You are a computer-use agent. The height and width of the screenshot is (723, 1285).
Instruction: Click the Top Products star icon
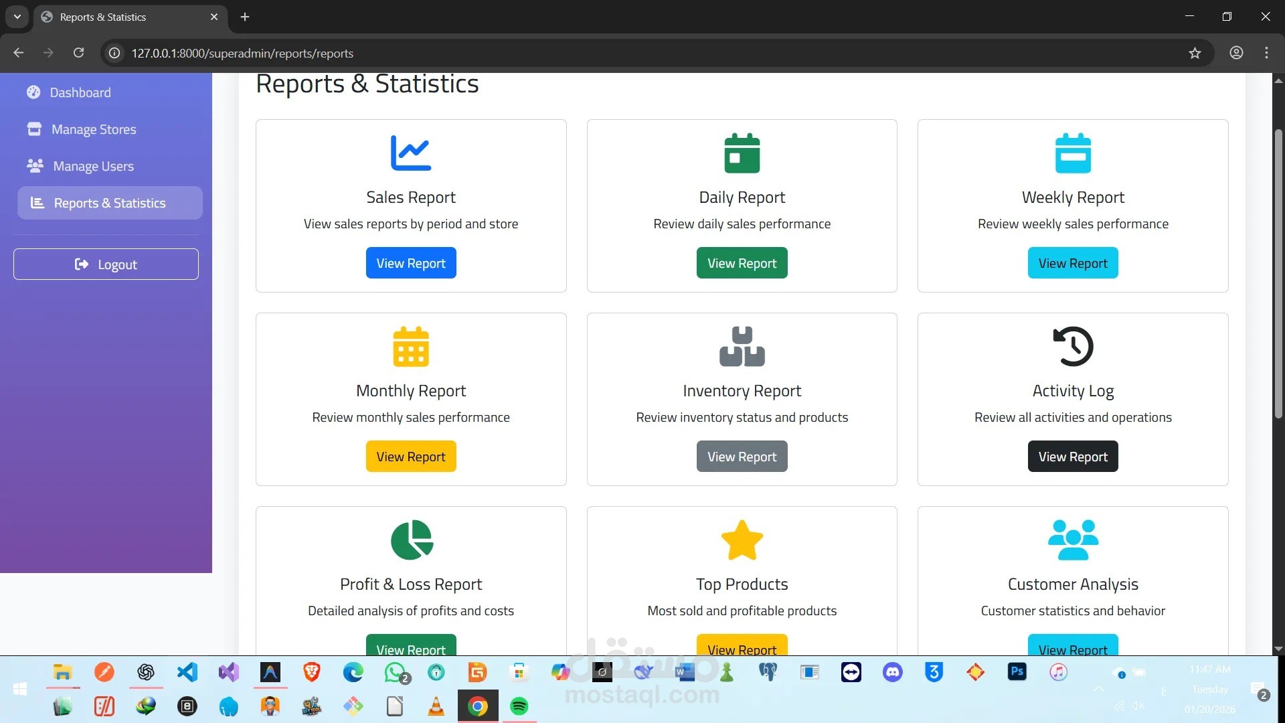tap(742, 540)
